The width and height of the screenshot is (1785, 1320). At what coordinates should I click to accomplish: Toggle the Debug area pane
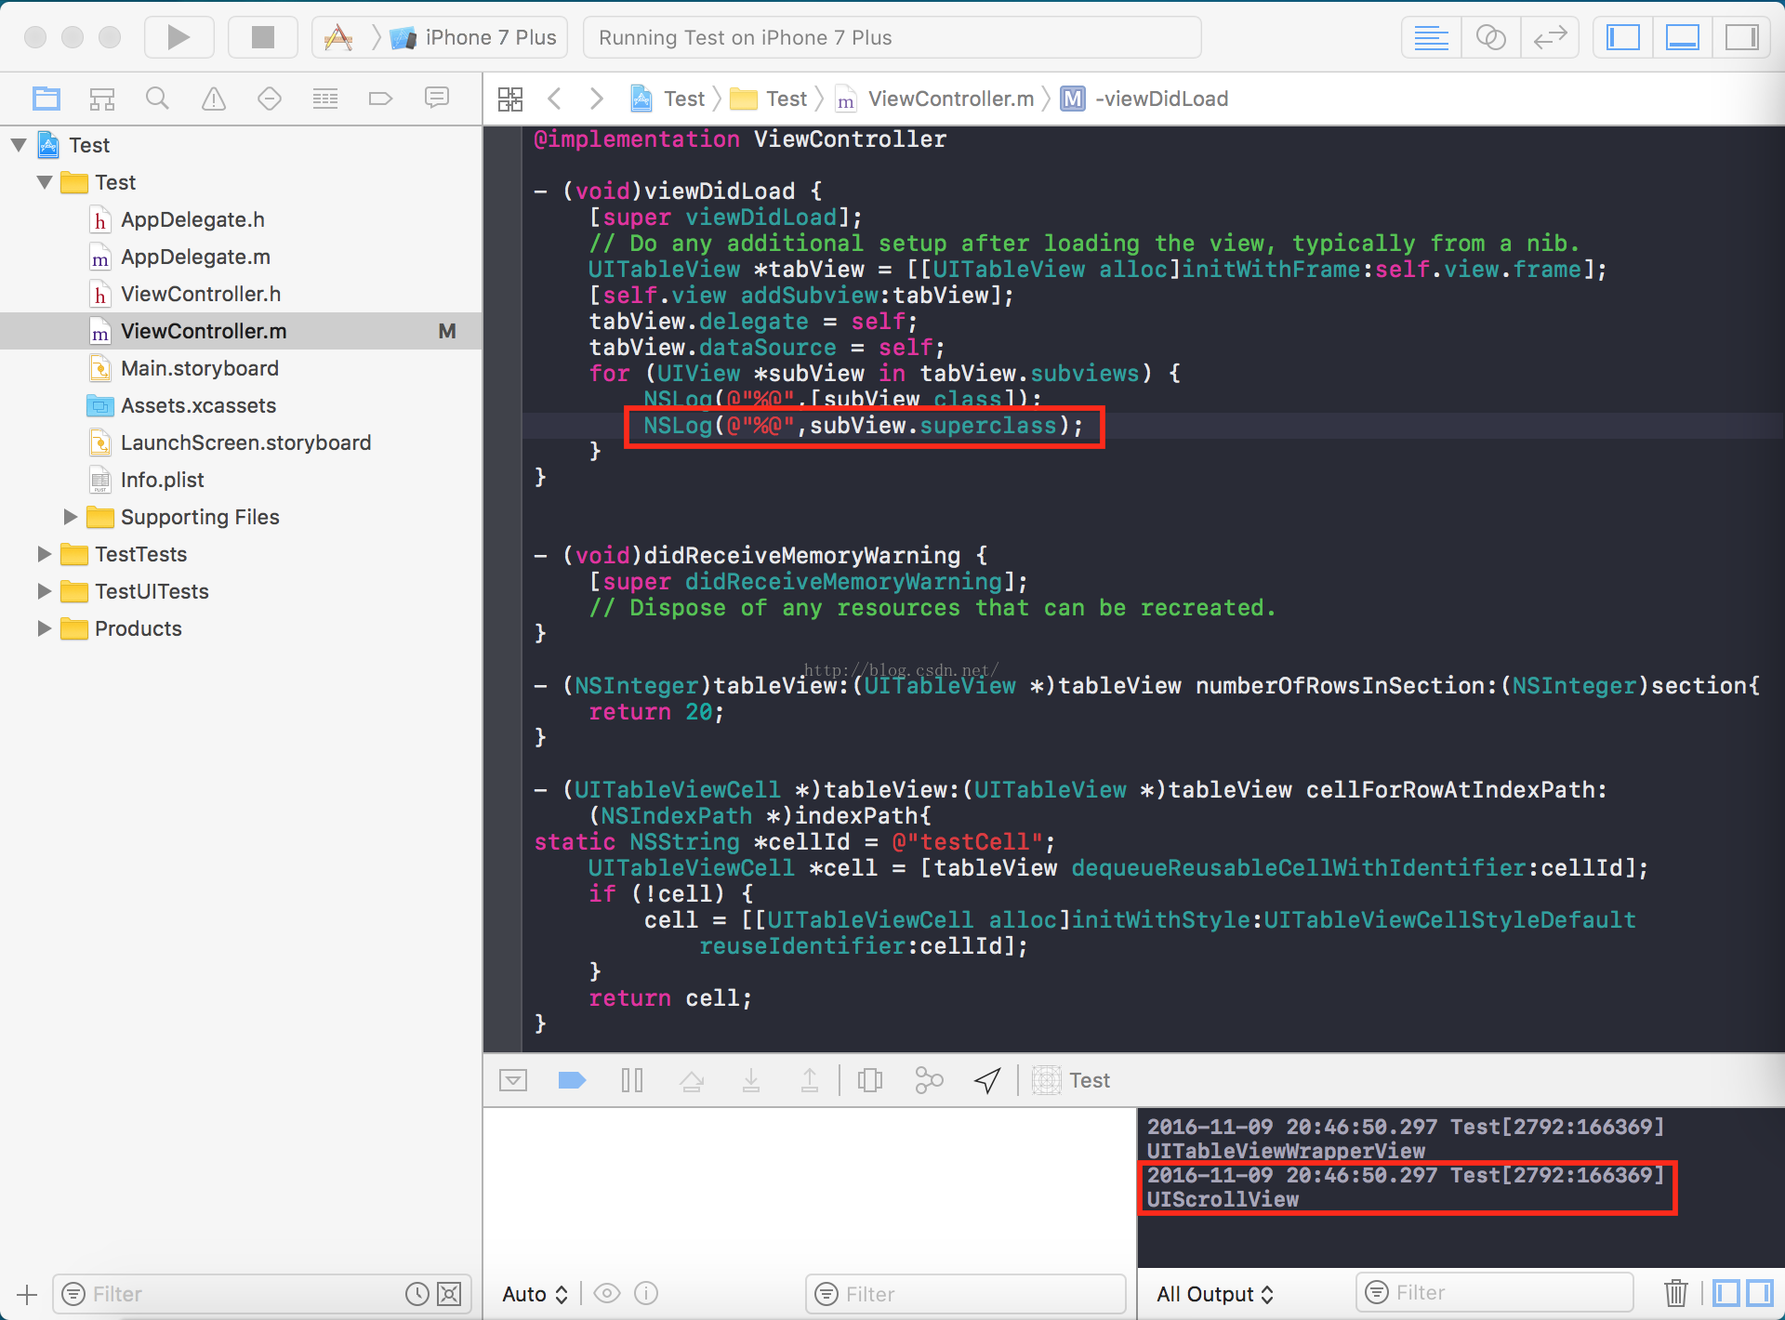click(x=1683, y=38)
